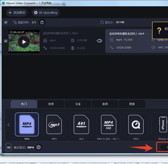168x164 pixels.
Task: Toggle the select-all files checkbox
Action: point(6,22)
